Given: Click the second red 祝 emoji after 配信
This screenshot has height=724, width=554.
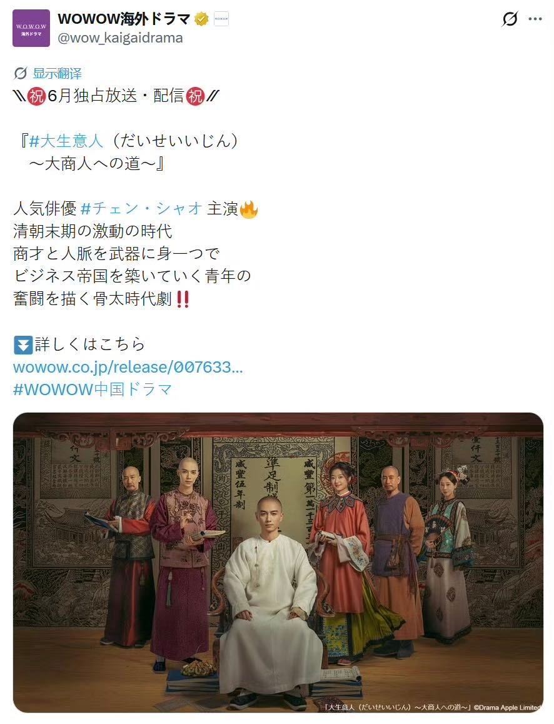Looking at the screenshot, I should click(195, 96).
